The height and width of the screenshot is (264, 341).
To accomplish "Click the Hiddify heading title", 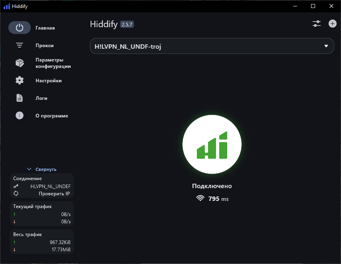I will [x=104, y=24].
